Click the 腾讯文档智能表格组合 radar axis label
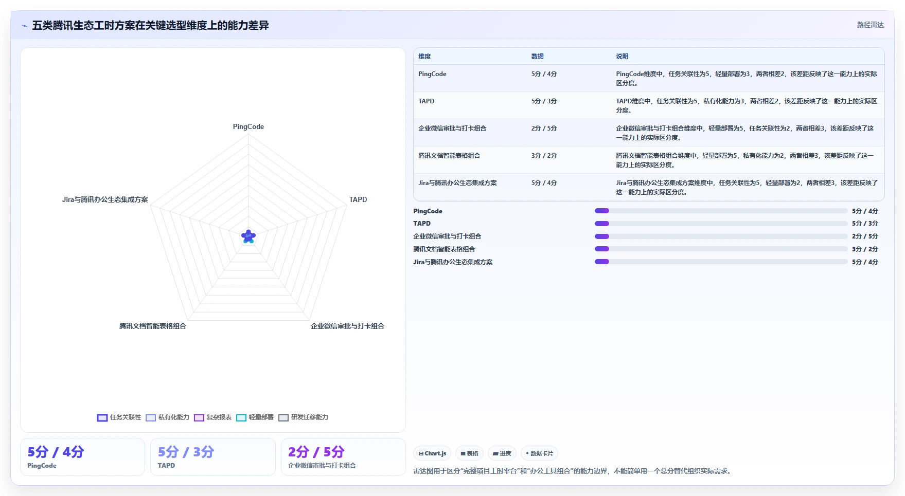 pos(153,326)
